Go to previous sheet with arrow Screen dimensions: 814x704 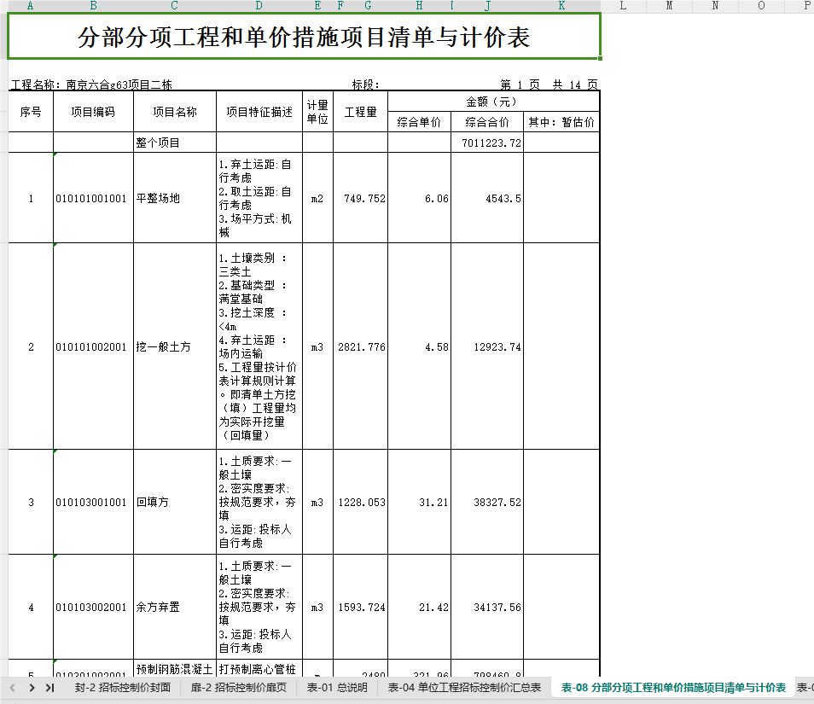coord(13,688)
